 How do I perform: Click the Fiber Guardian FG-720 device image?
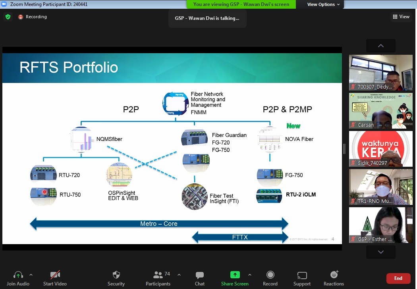click(x=195, y=137)
